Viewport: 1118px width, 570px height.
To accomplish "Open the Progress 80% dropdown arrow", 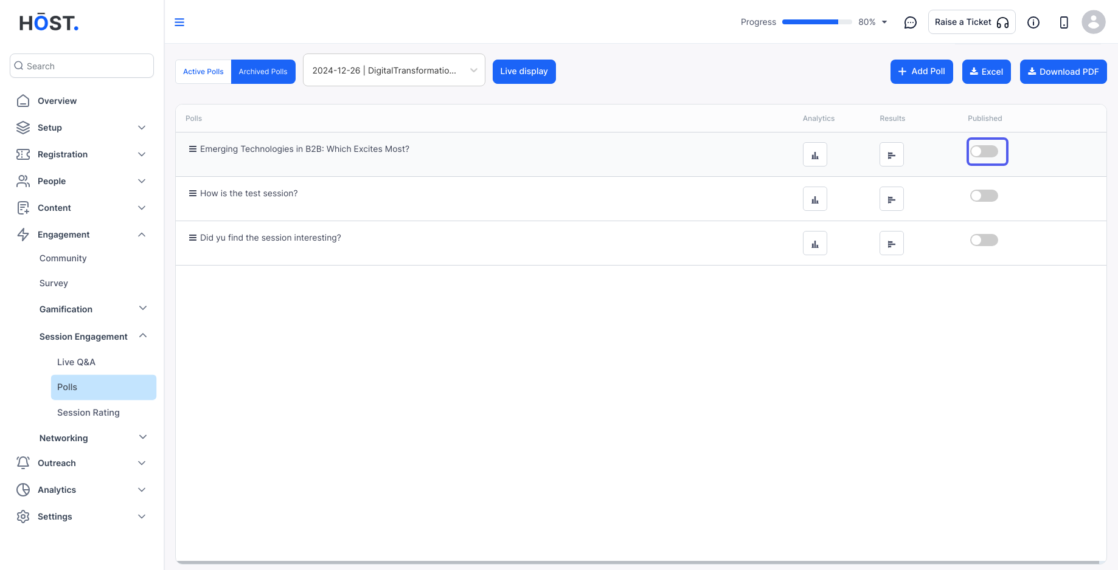I will [884, 22].
